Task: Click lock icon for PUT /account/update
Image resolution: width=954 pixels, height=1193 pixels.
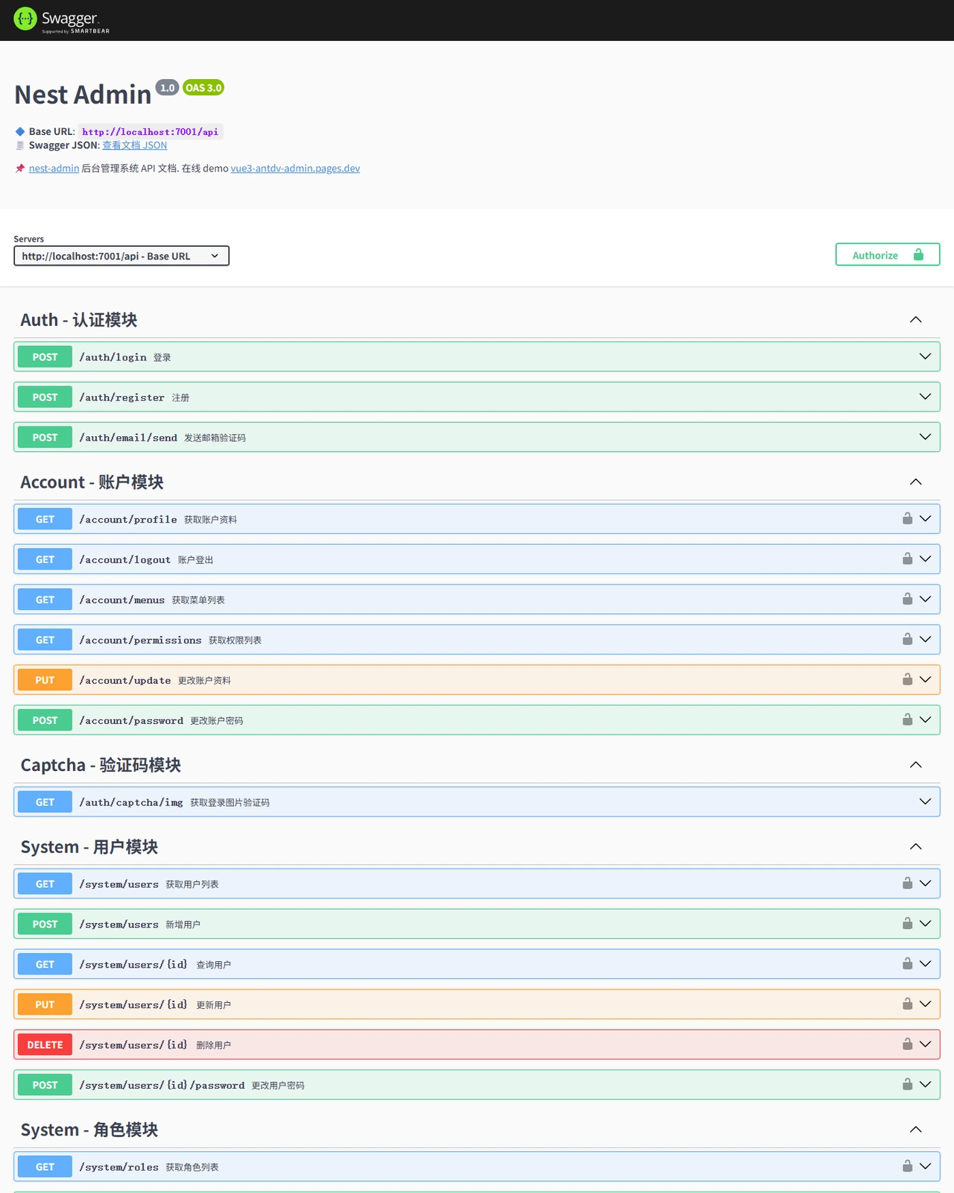Action: [x=907, y=679]
